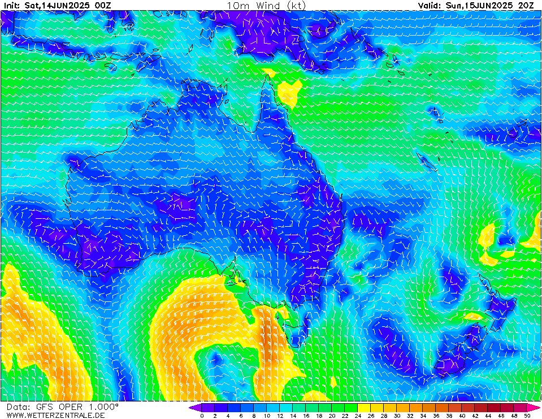542x419 pixels.
Task: Click the 'Data: GFS OPER 1.000°' label
Action: coord(62,407)
